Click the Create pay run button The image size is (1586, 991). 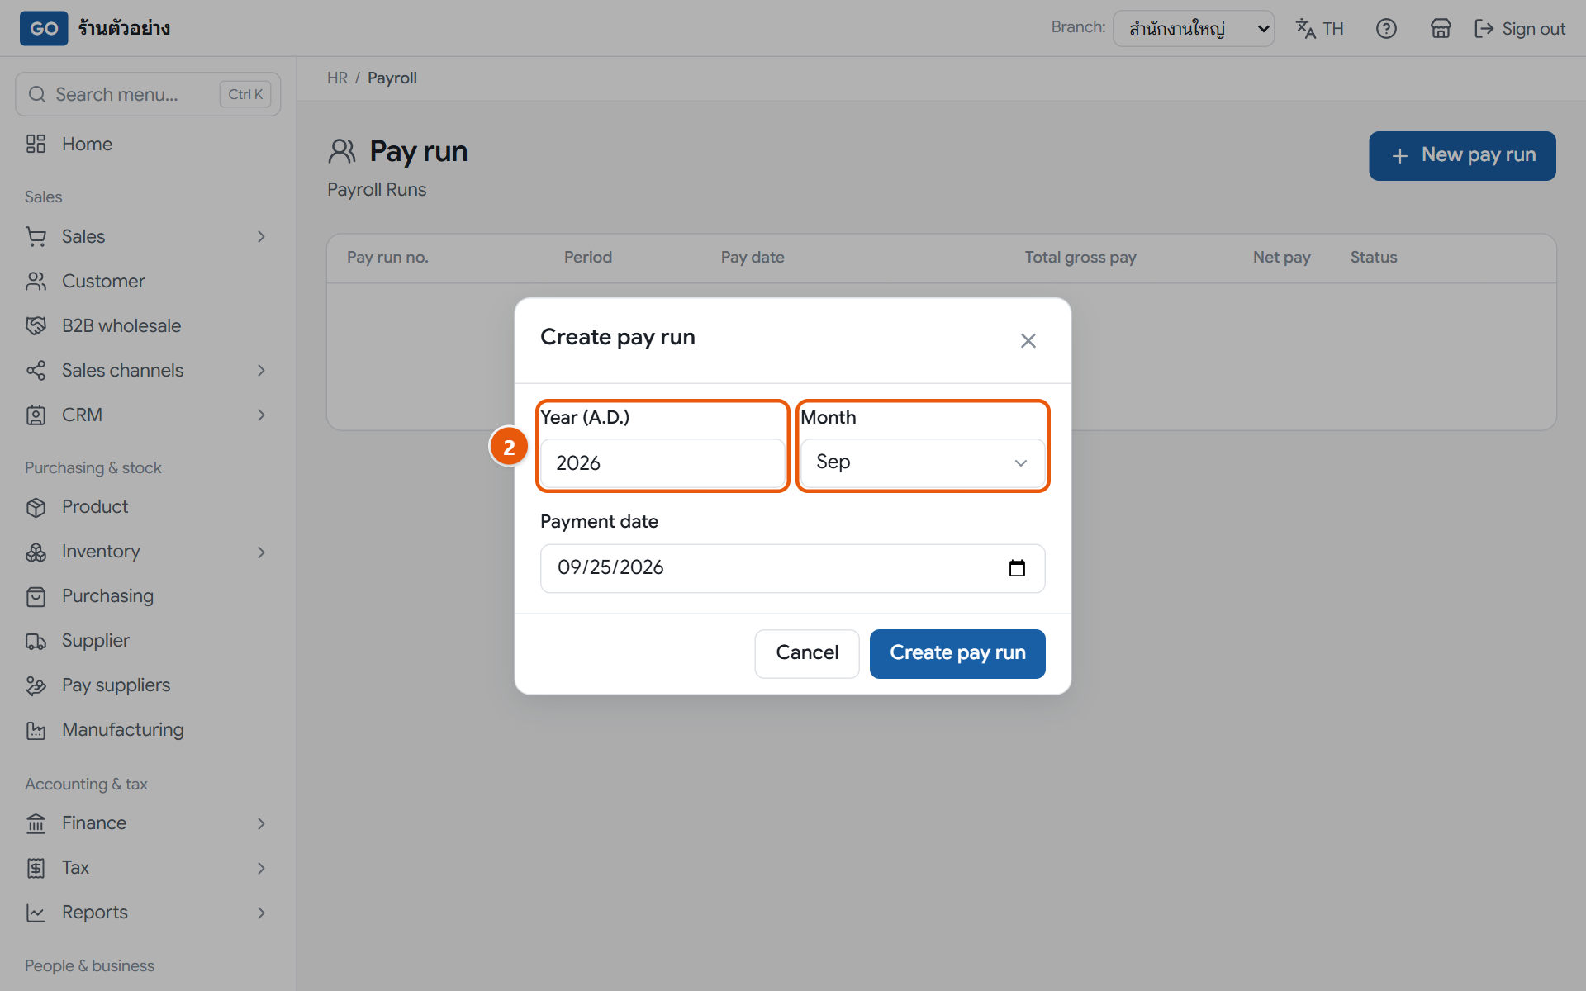point(957,653)
